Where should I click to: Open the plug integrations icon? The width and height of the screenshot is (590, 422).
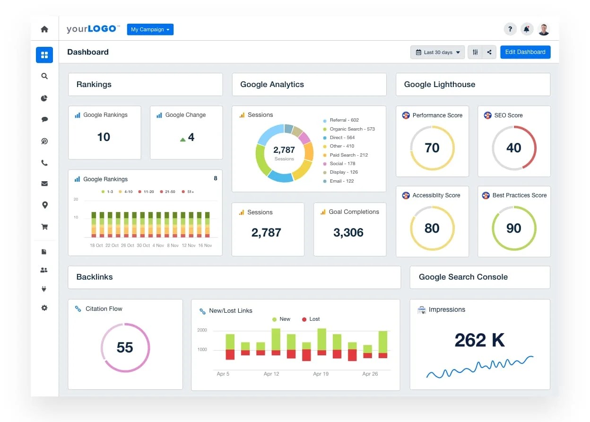(44, 289)
